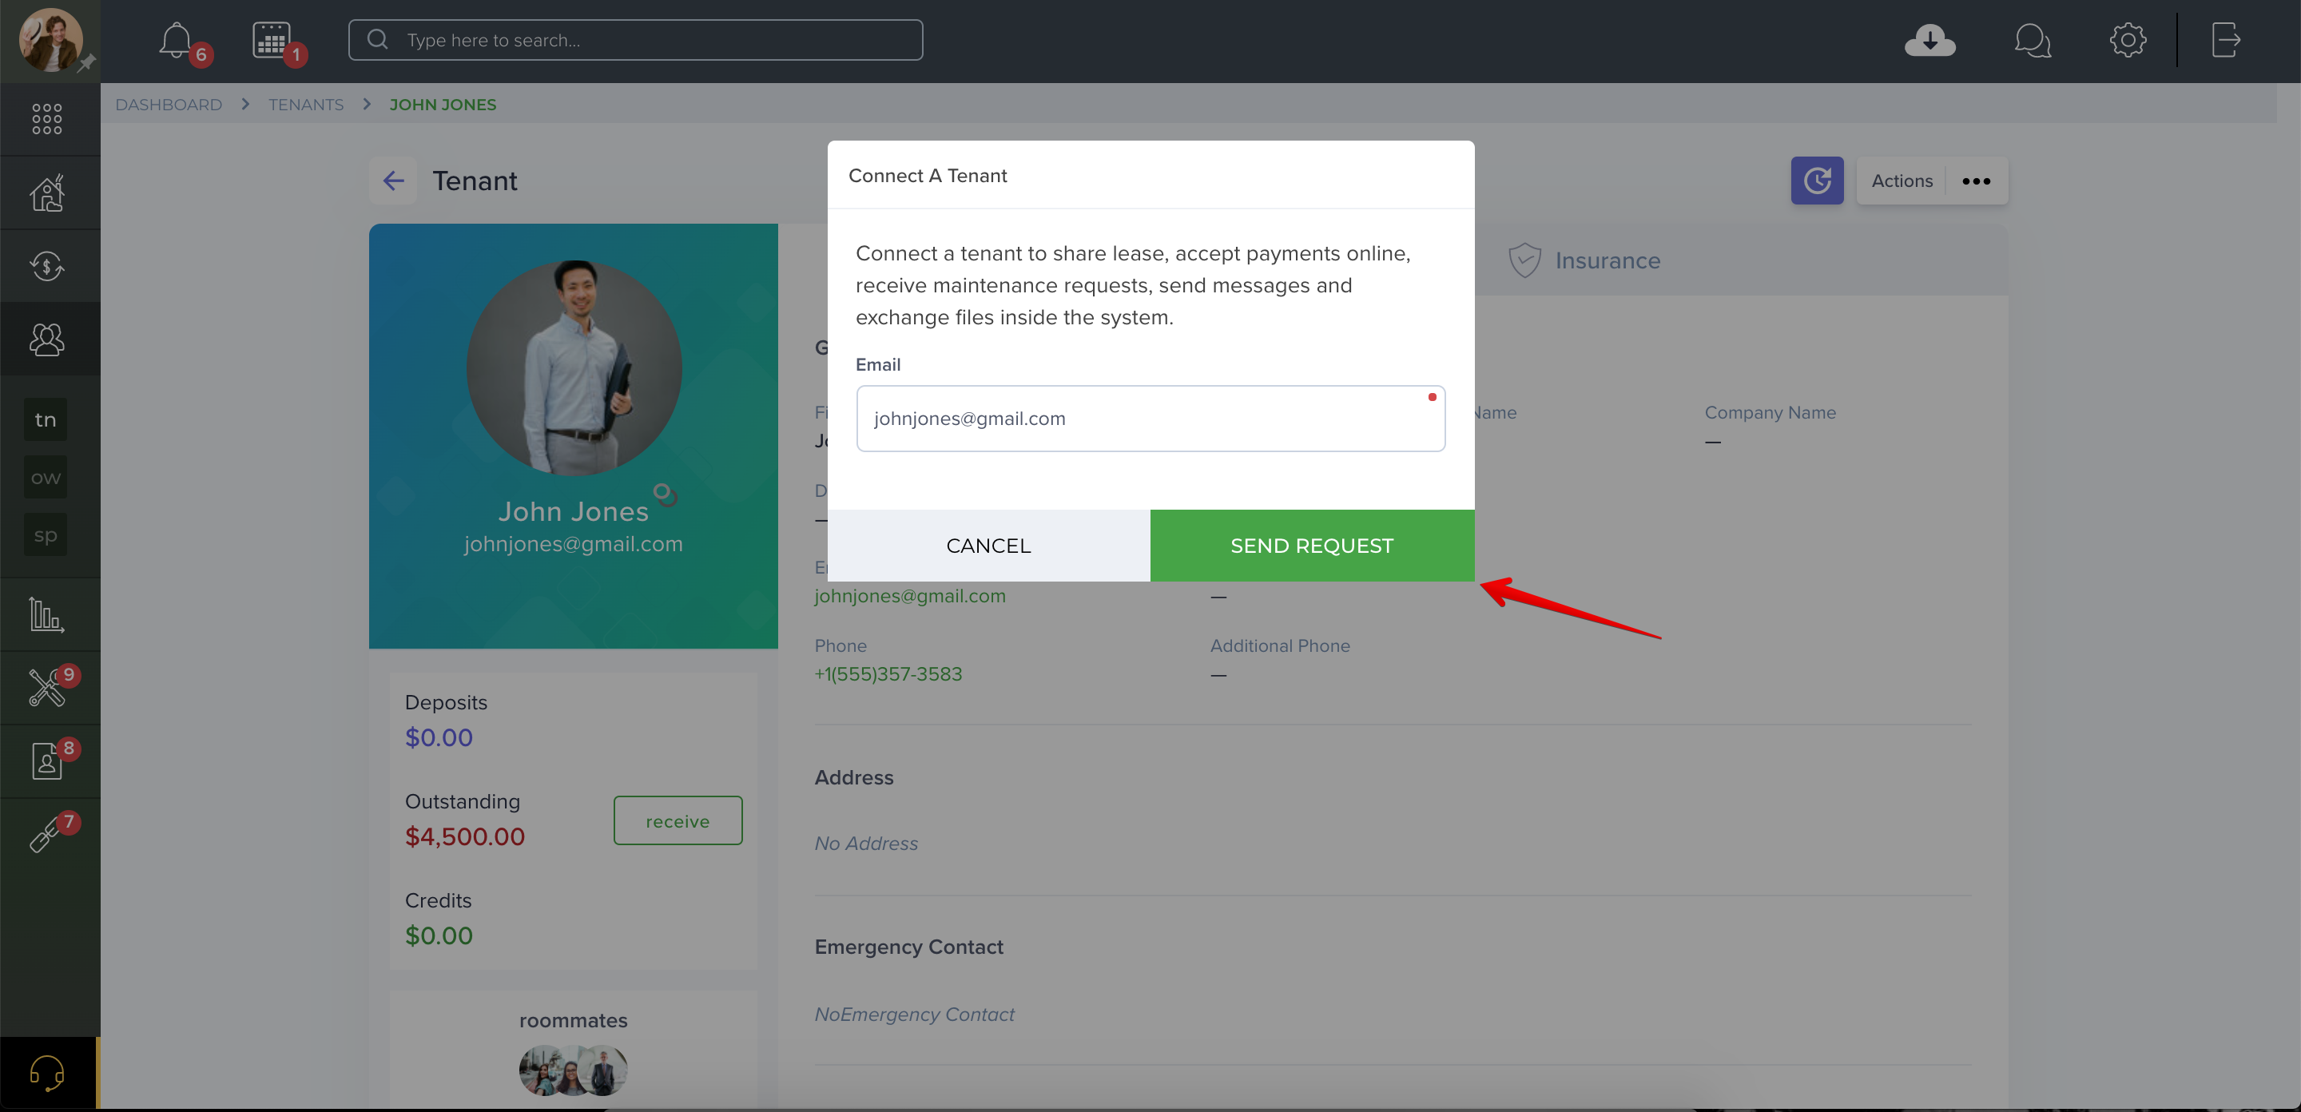The width and height of the screenshot is (2301, 1112).
Task: Click the search box in top bar
Action: 635,40
